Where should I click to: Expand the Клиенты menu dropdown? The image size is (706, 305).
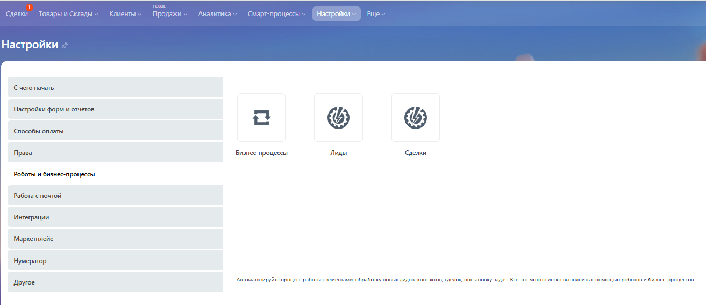coord(125,14)
